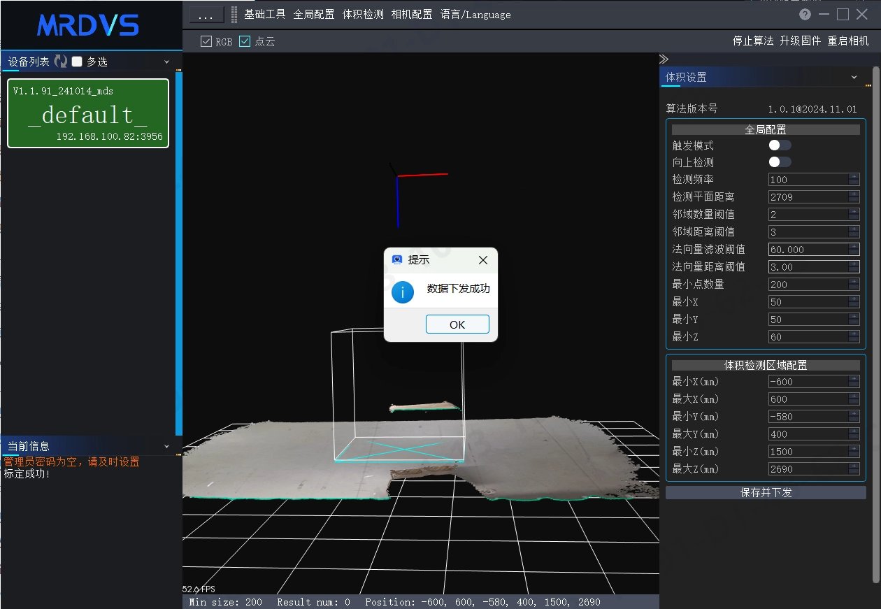Toggle the 触发模式 switch
The image size is (881, 609).
pos(780,145)
